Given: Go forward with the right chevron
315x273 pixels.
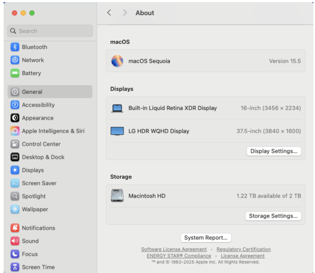Looking at the screenshot, I should click(125, 13).
